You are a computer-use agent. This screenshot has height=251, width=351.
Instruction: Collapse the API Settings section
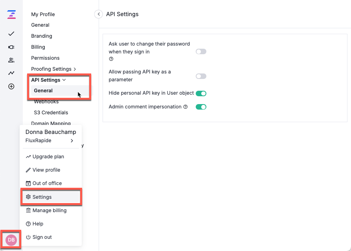click(48, 80)
